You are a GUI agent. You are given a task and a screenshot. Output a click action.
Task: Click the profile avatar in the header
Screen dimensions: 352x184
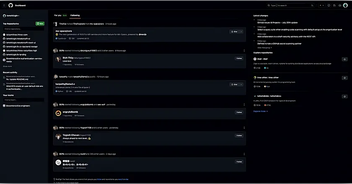345,5
